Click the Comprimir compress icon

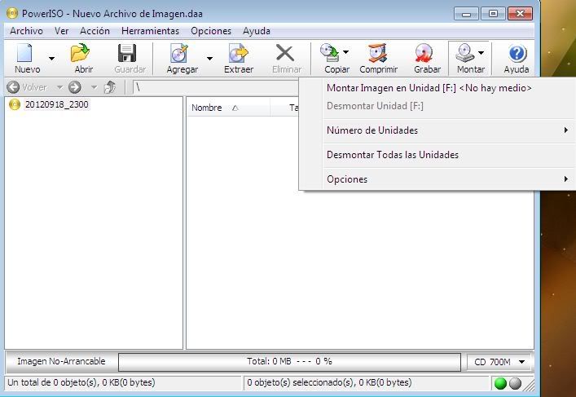(378, 53)
